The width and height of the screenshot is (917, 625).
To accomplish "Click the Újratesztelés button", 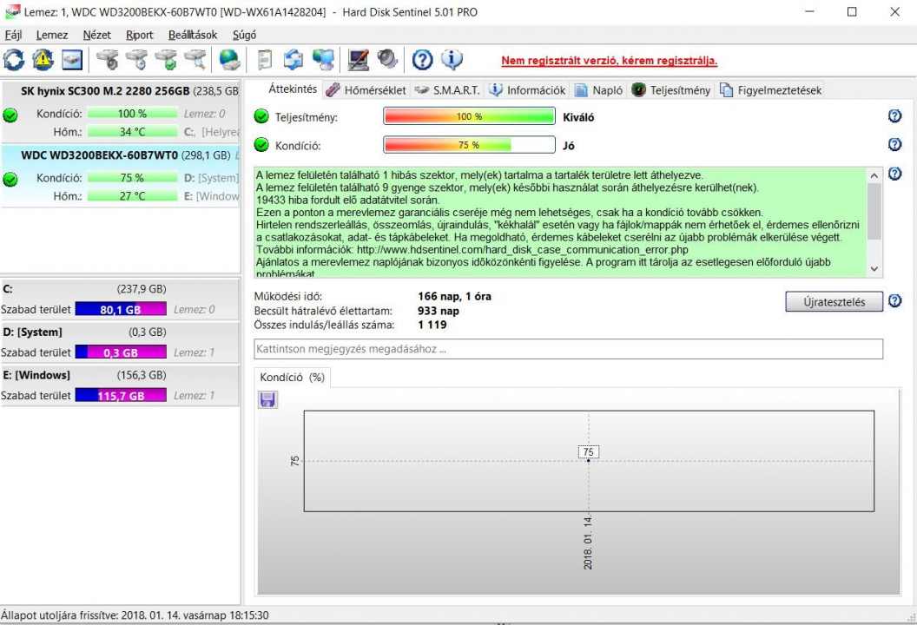I will tap(834, 302).
